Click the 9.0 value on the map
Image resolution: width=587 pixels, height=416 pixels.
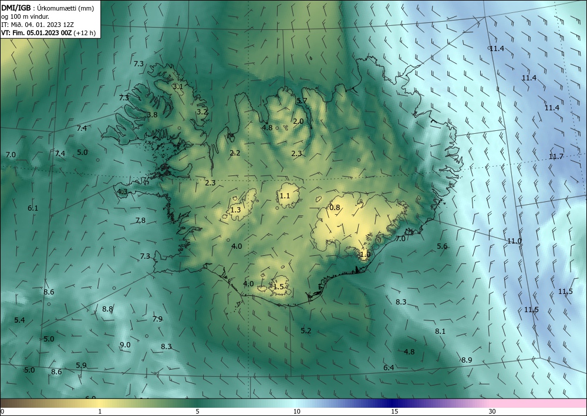[x=125, y=345]
